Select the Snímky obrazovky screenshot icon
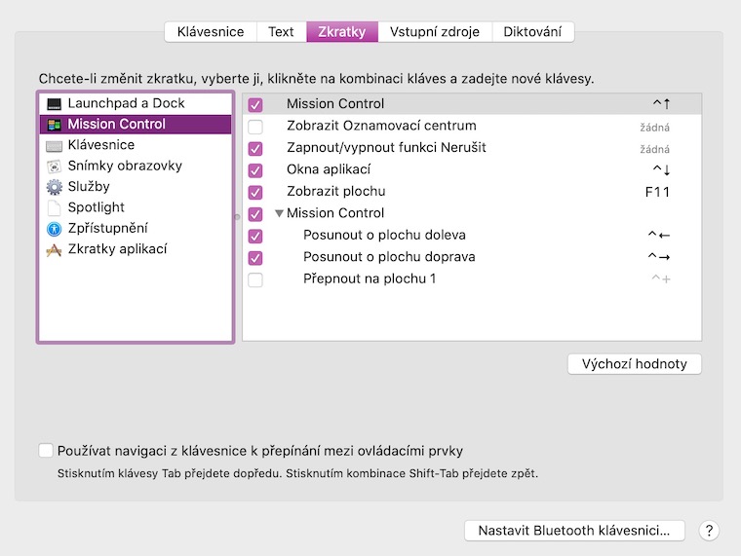This screenshot has width=741, height=556. [x=54, y=167]
